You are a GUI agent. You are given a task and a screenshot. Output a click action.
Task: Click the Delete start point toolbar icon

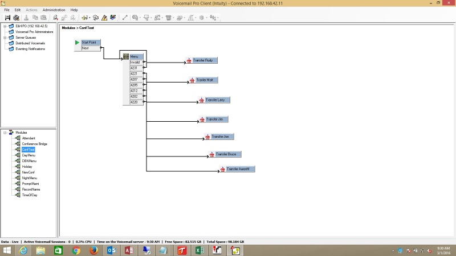(73, 18)
